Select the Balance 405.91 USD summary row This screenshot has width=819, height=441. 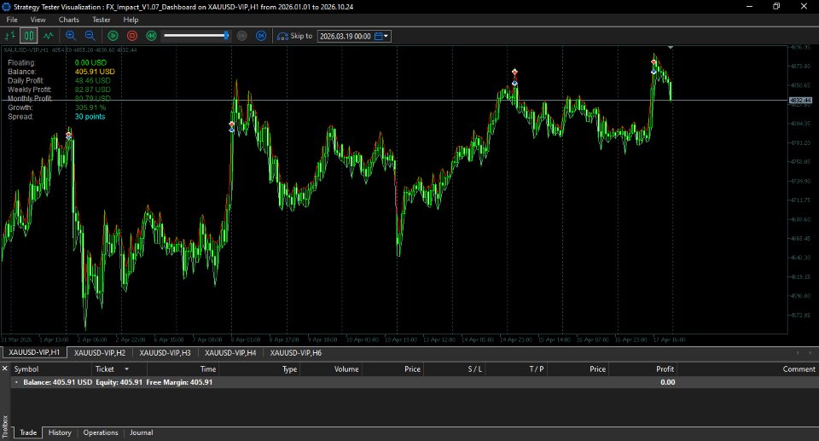(415, 382)
